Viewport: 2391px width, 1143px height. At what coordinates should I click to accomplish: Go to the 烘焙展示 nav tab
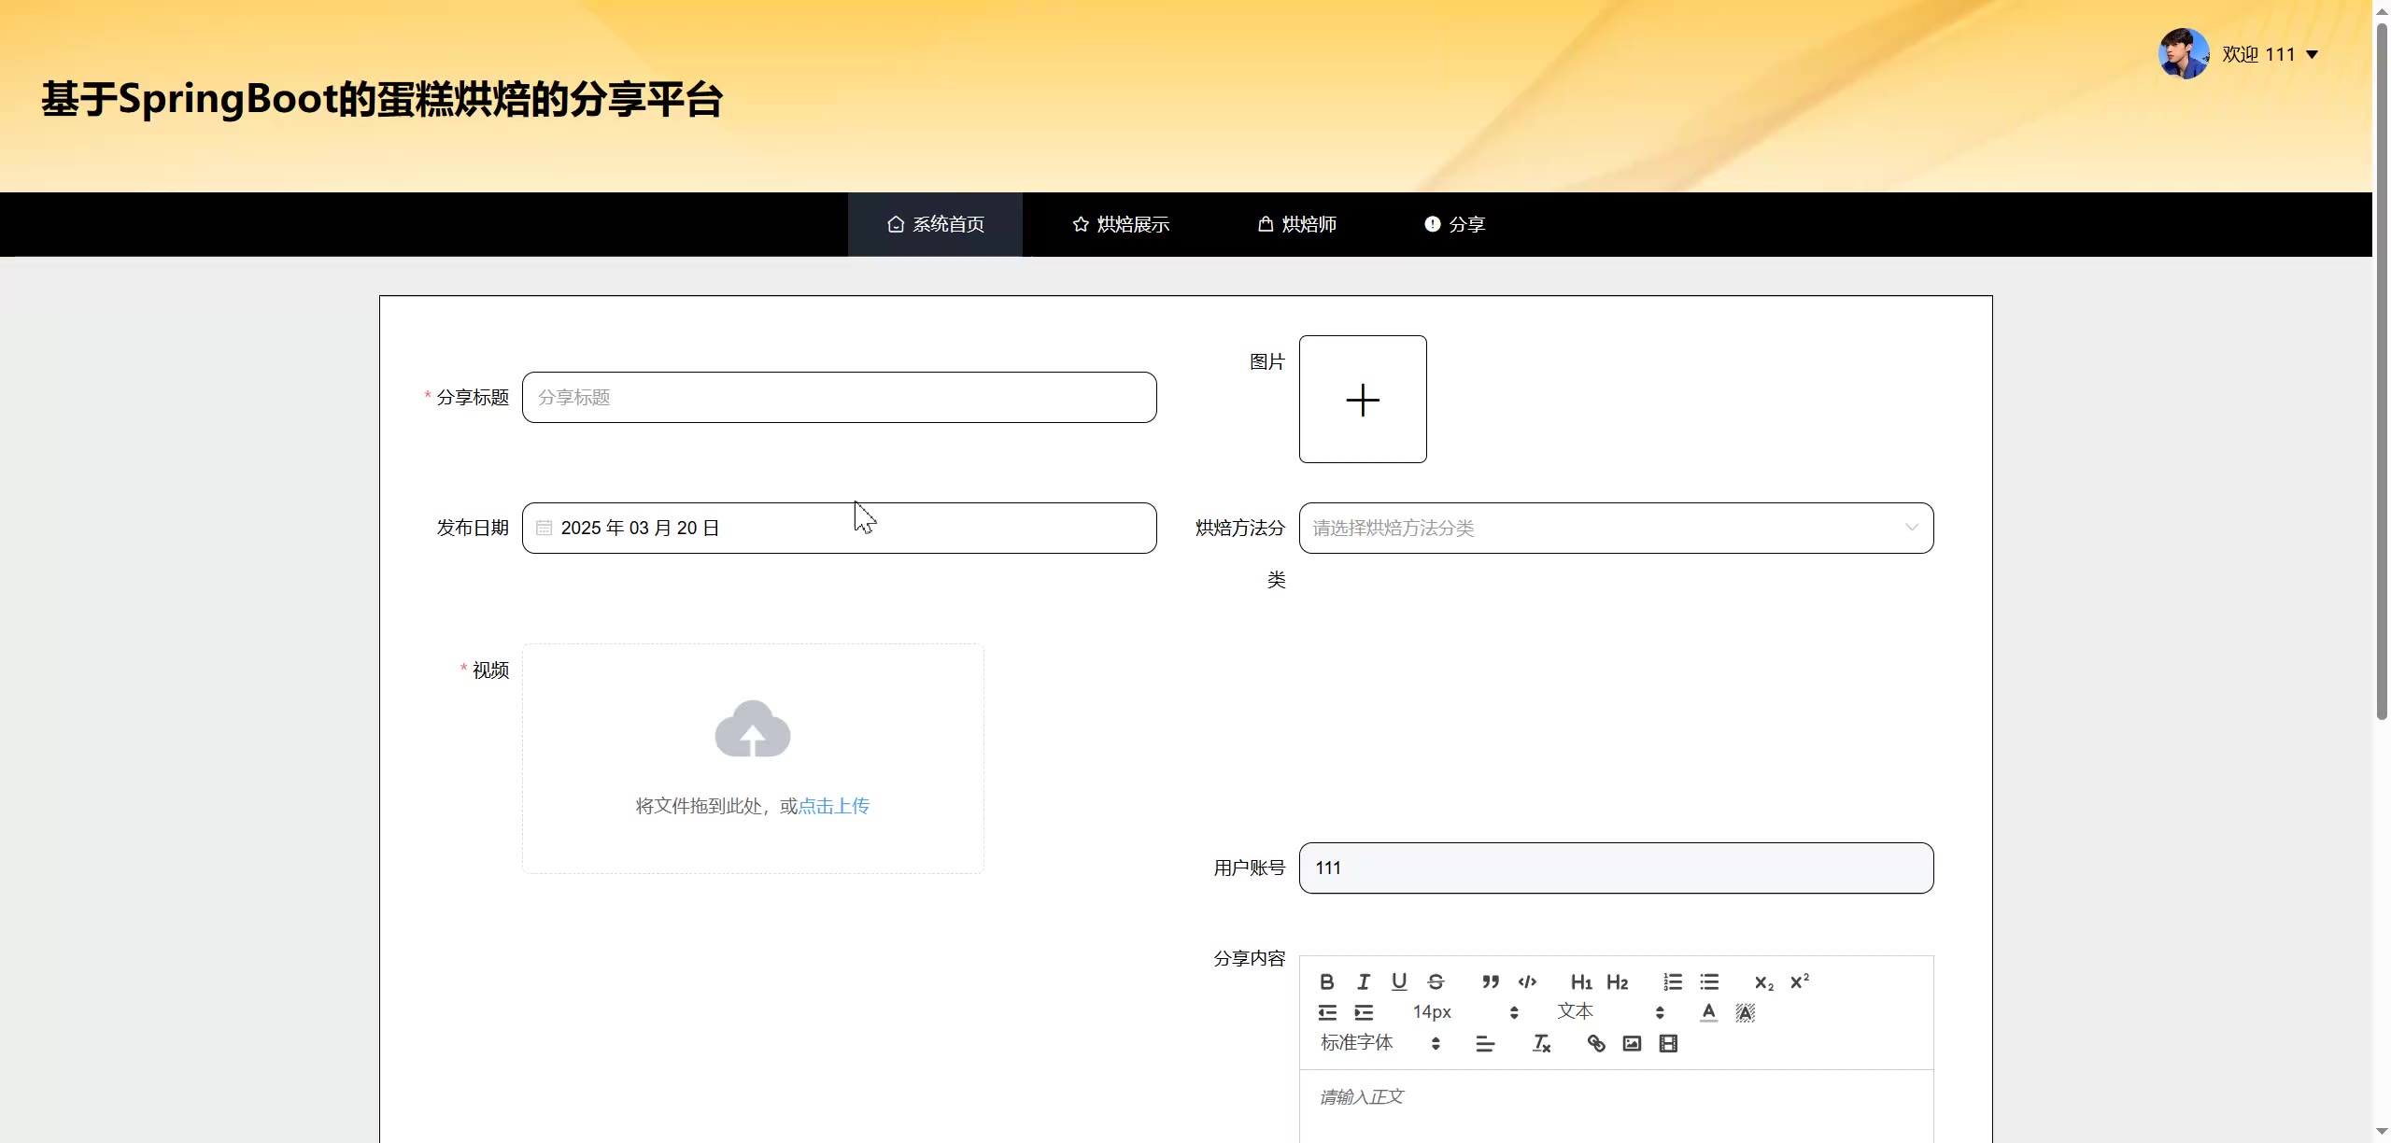[x=1121, y=224]
